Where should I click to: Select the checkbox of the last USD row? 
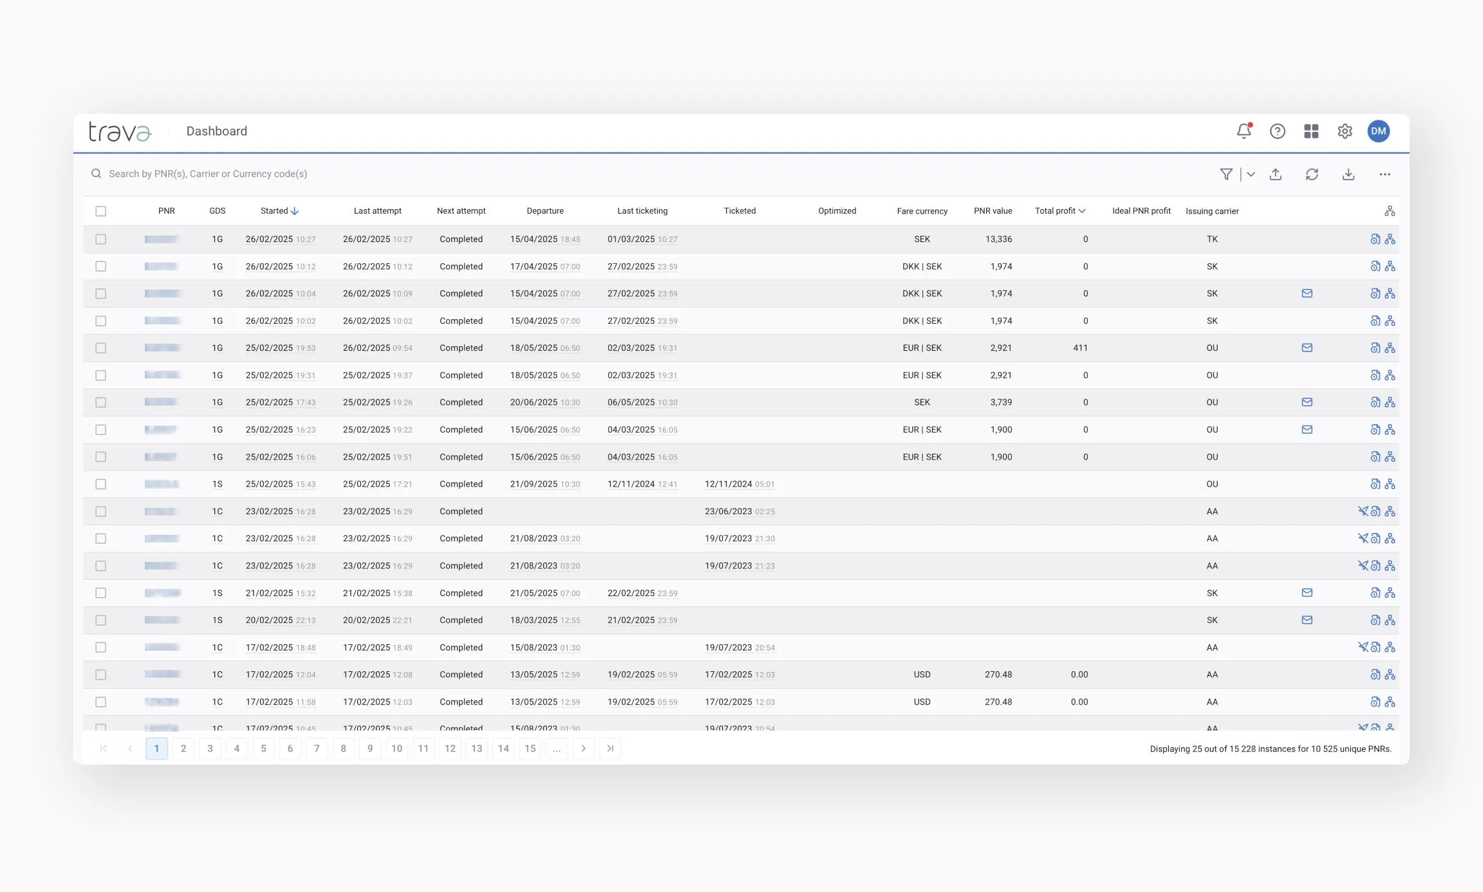[101, 702]
